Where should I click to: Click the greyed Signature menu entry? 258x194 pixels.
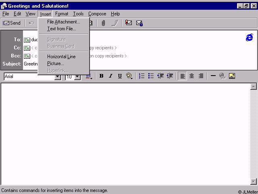click(64, 39)
